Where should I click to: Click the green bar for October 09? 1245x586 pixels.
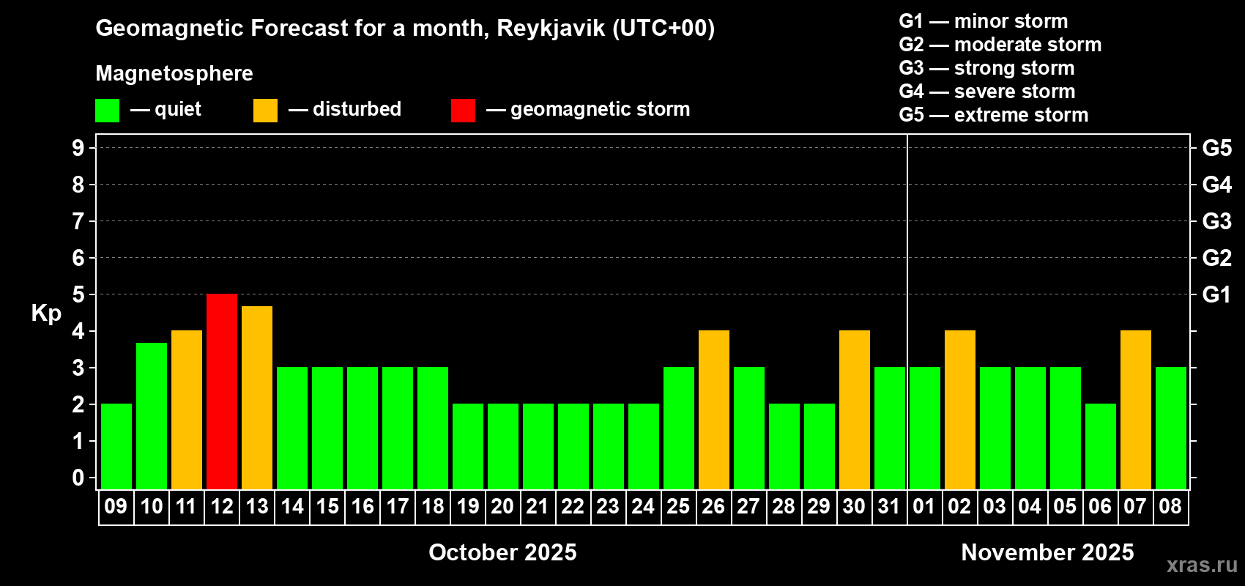pos(116,446)
